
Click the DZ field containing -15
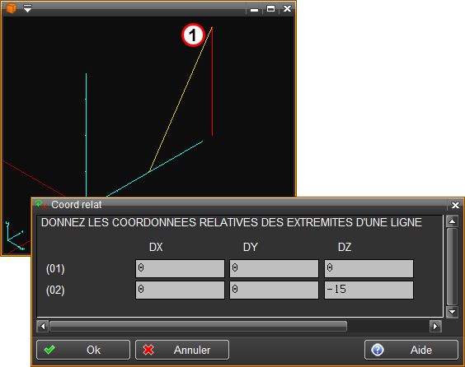(x=369, y=290)
